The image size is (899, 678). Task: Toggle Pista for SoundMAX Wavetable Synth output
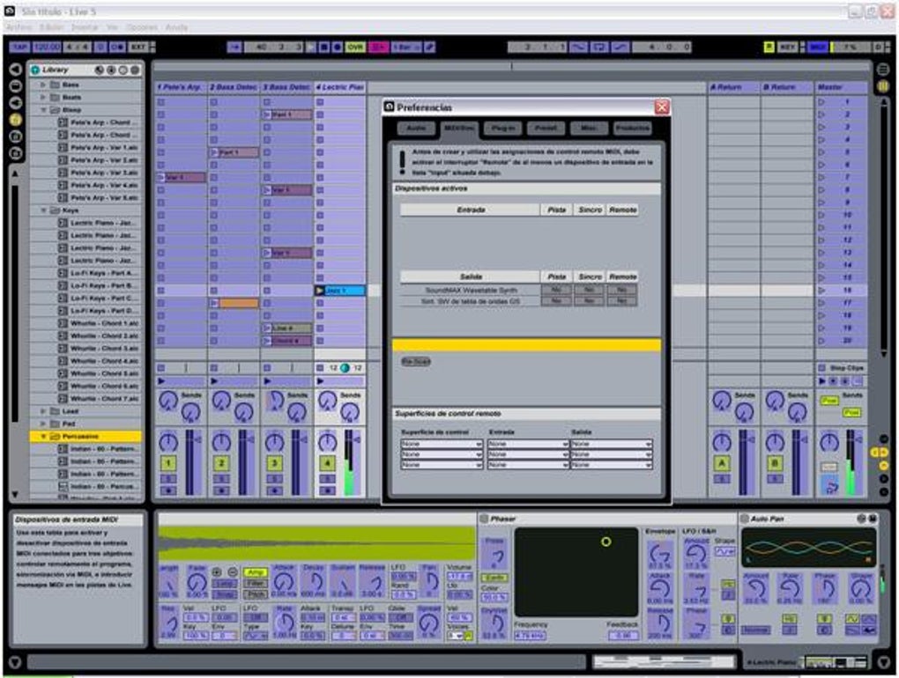[x=556, y=291]
